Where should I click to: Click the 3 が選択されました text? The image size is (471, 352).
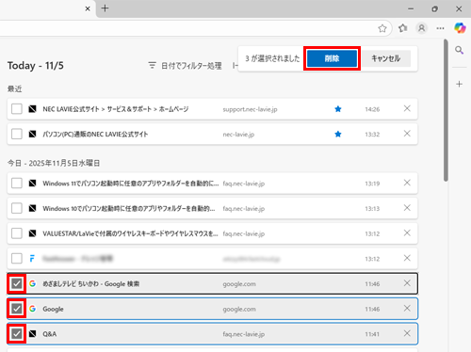[x=272, y=58]
